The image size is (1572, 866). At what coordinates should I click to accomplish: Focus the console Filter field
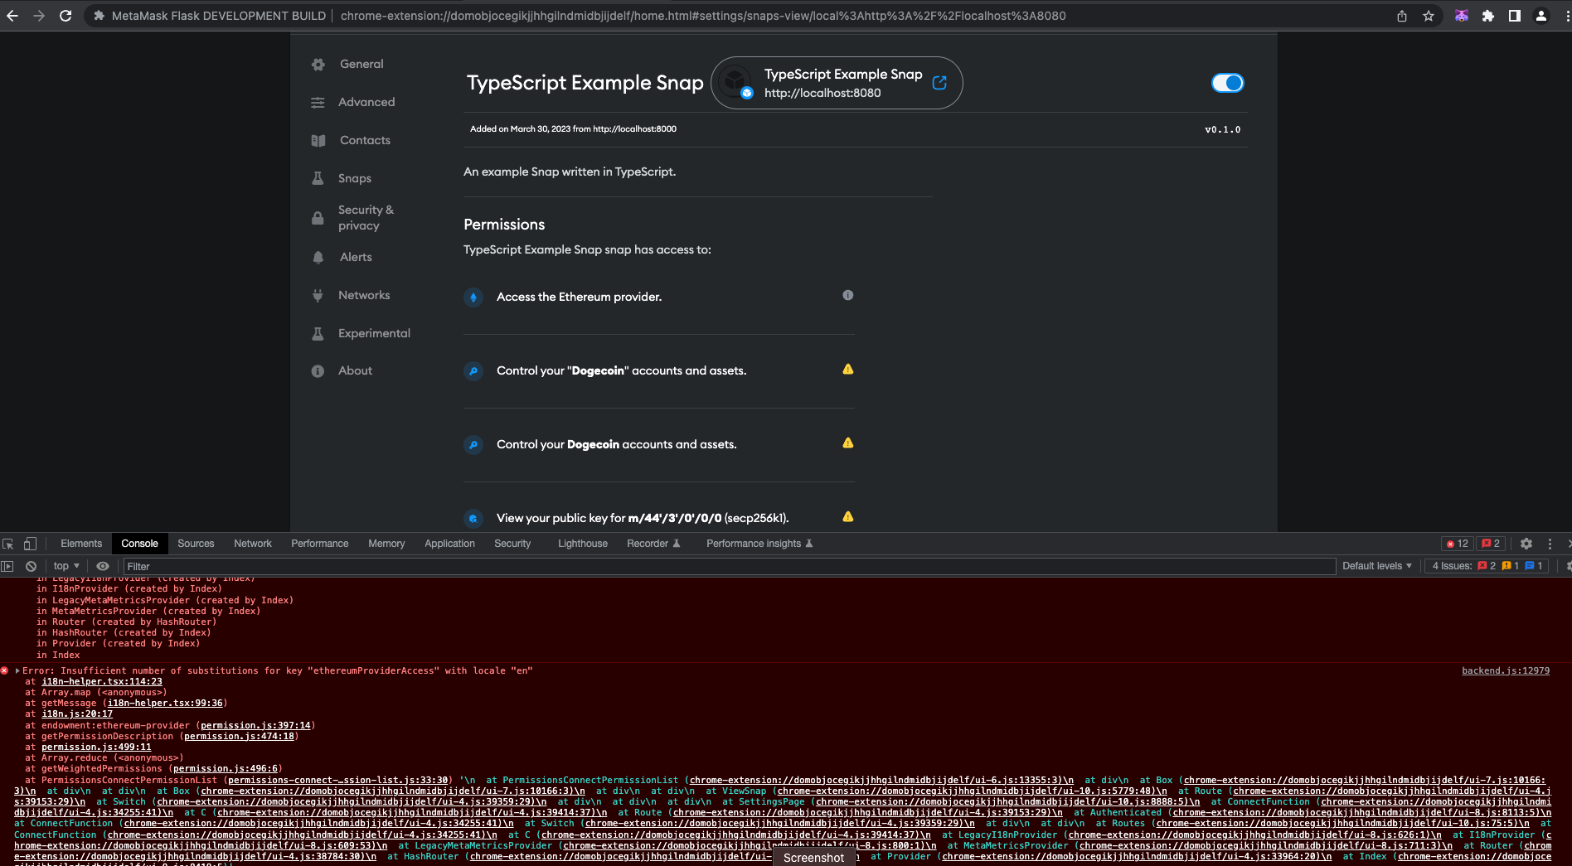(x=730, y=567)
